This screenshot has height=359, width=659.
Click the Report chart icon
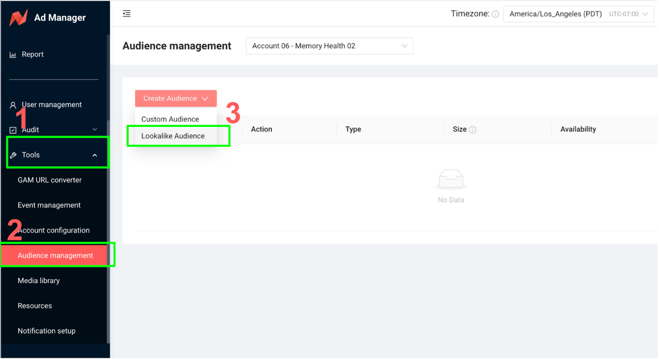coord(13,55)
